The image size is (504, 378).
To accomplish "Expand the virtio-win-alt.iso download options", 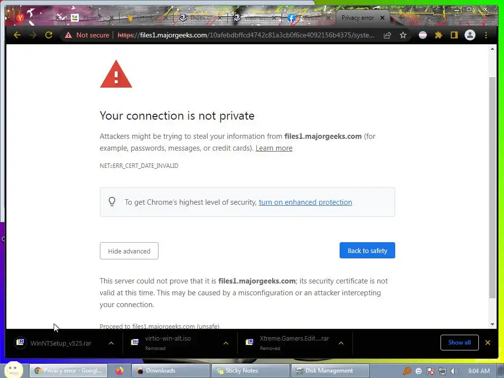I will (226, 343).
